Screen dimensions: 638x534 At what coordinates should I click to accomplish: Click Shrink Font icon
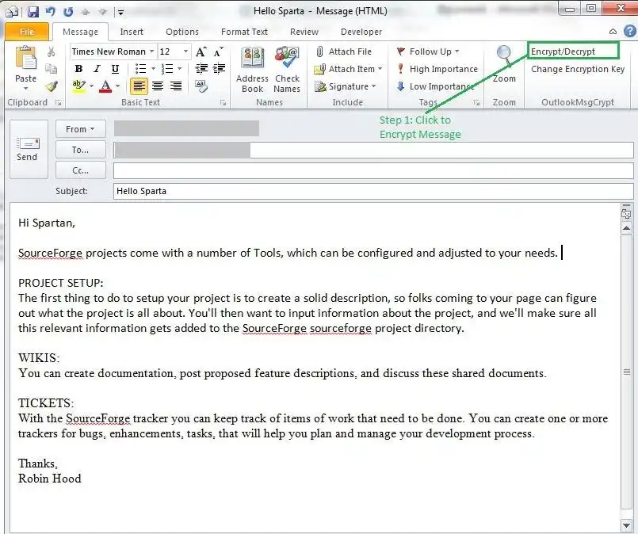click(x=219, y=51)
